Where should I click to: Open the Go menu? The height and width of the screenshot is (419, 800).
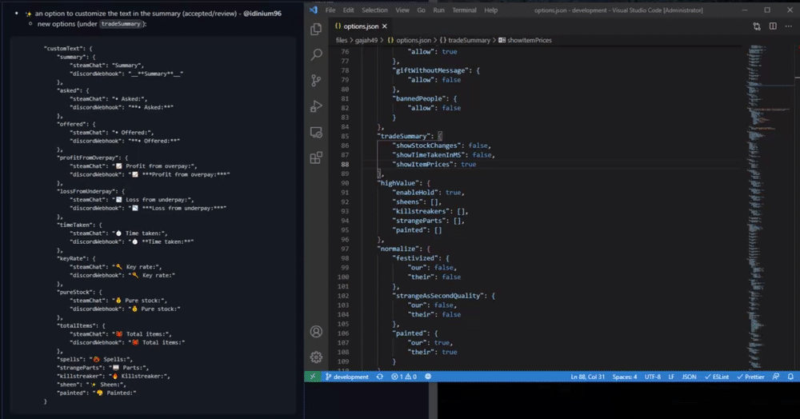[422, 10]
